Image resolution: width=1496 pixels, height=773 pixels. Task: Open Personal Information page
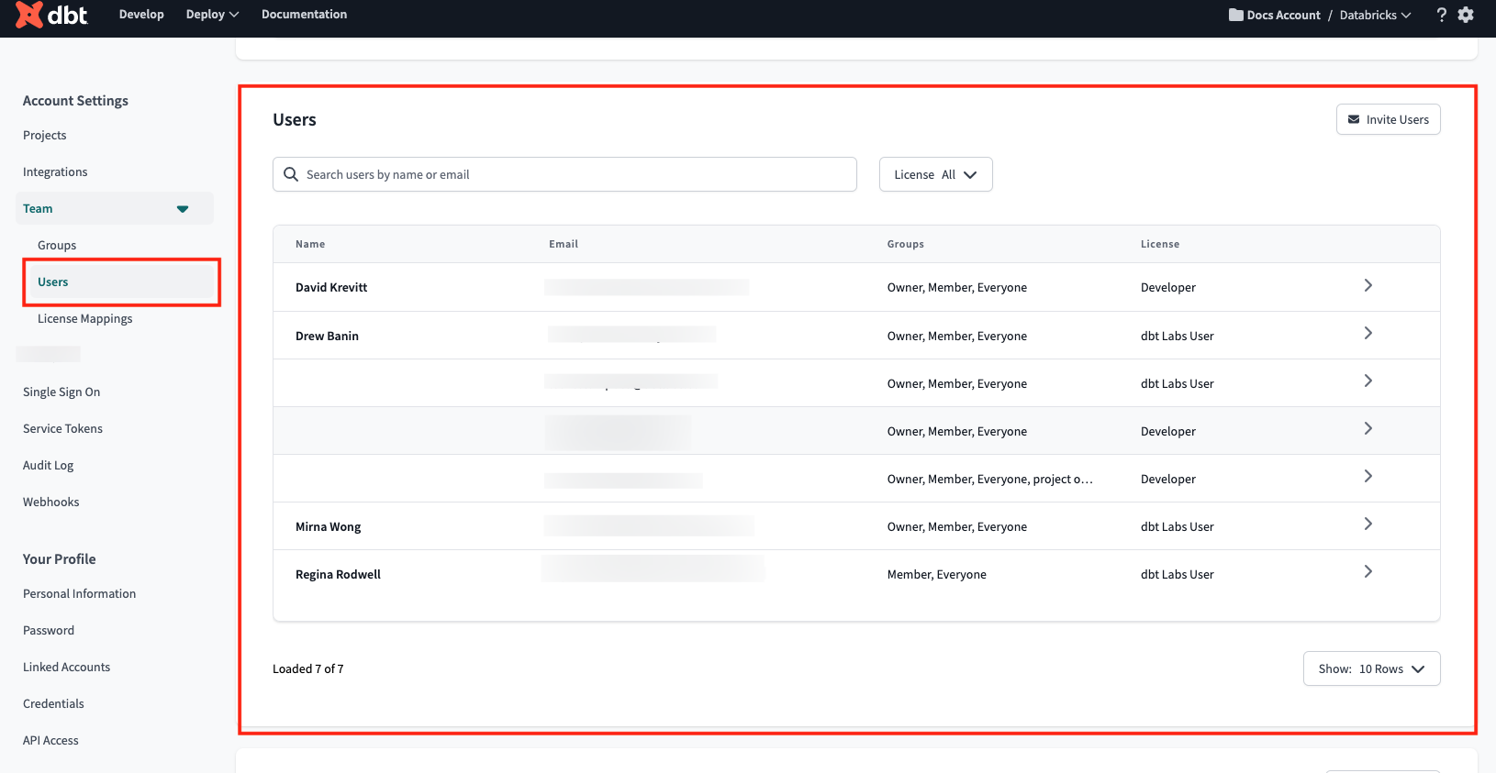(79, 593)
